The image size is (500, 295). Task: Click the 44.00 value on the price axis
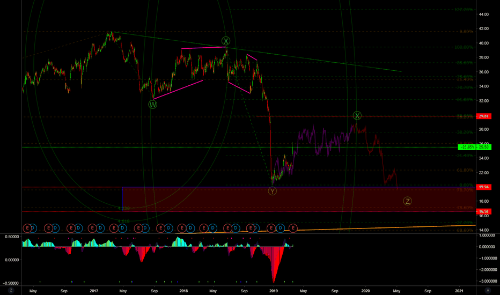[483, 14]
